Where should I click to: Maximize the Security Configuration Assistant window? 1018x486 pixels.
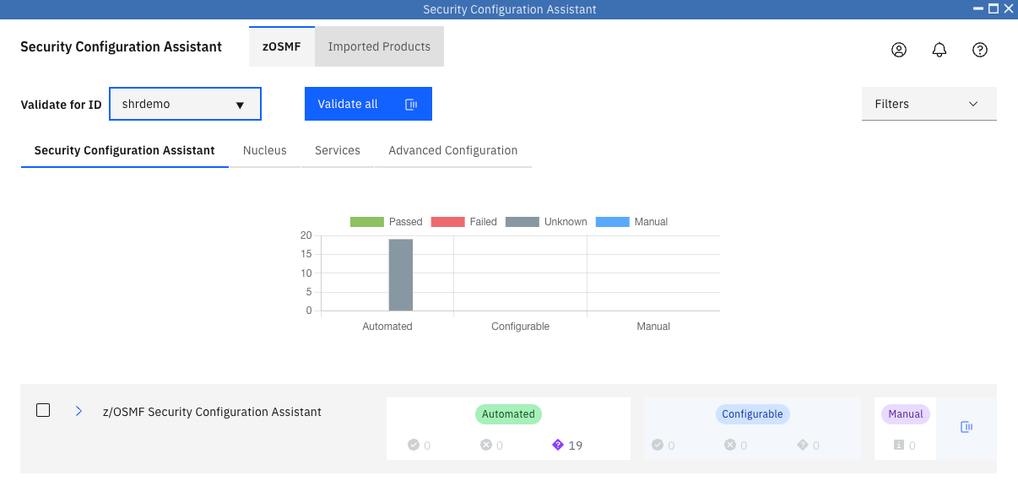994,9
